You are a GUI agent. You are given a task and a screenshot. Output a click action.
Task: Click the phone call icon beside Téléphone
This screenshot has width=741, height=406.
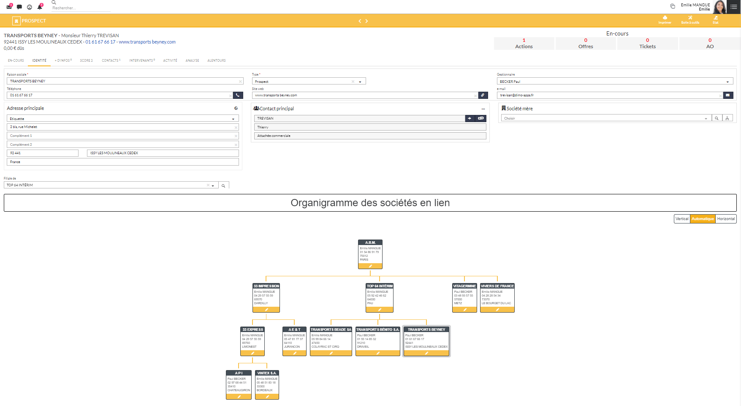coord(238,95)
